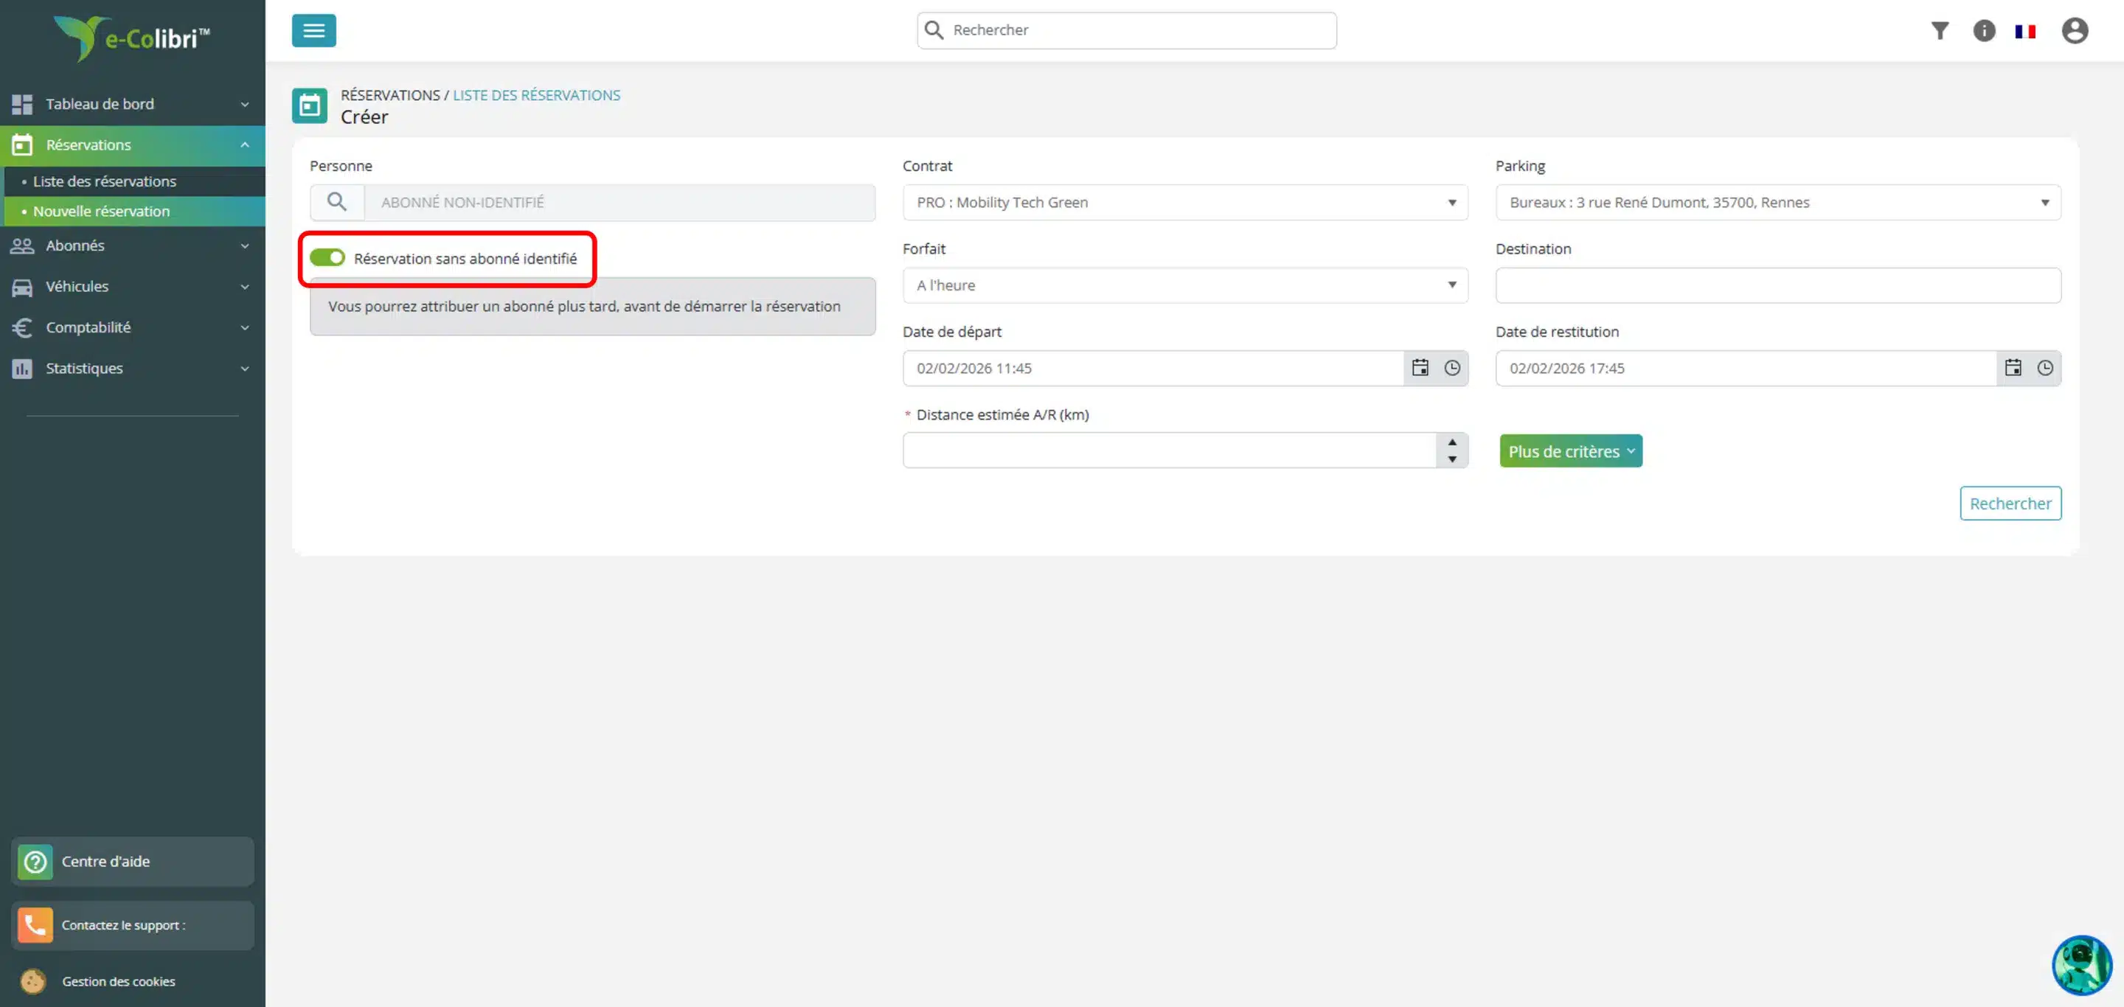Image resolution: width=2124 pixels, height=1007 pixels.
Task: Click the Destination input field
Action: tap(1777, 285)
